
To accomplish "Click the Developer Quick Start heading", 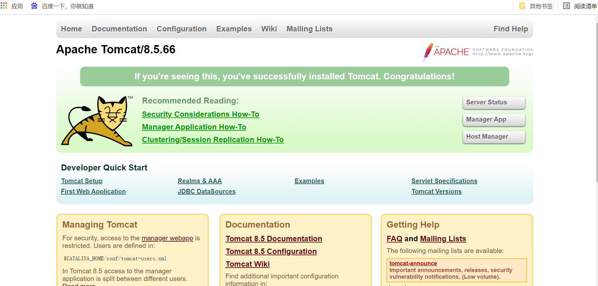I will (104, 168).
